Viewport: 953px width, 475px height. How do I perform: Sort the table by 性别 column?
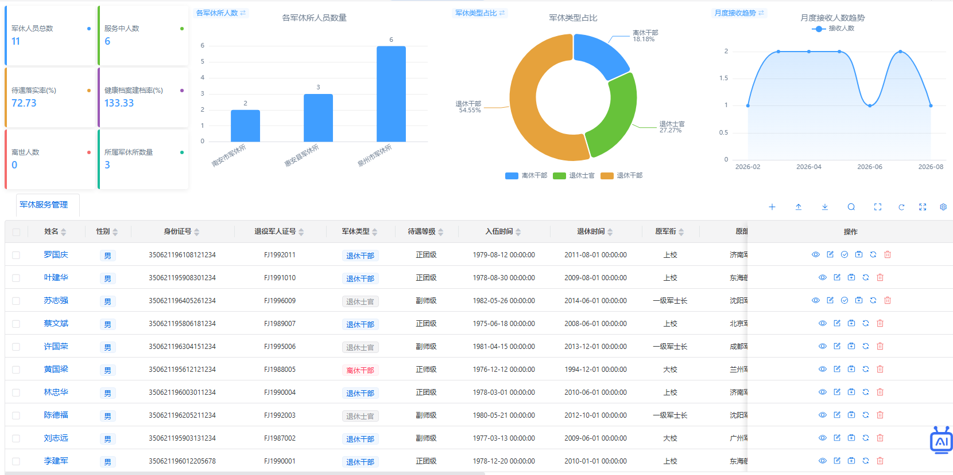pos(115,232)
